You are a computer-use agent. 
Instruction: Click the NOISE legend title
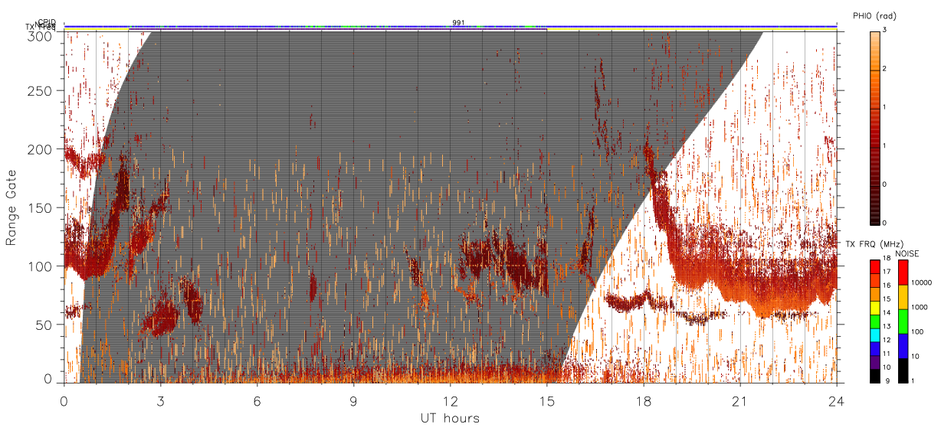coord(908,253)
